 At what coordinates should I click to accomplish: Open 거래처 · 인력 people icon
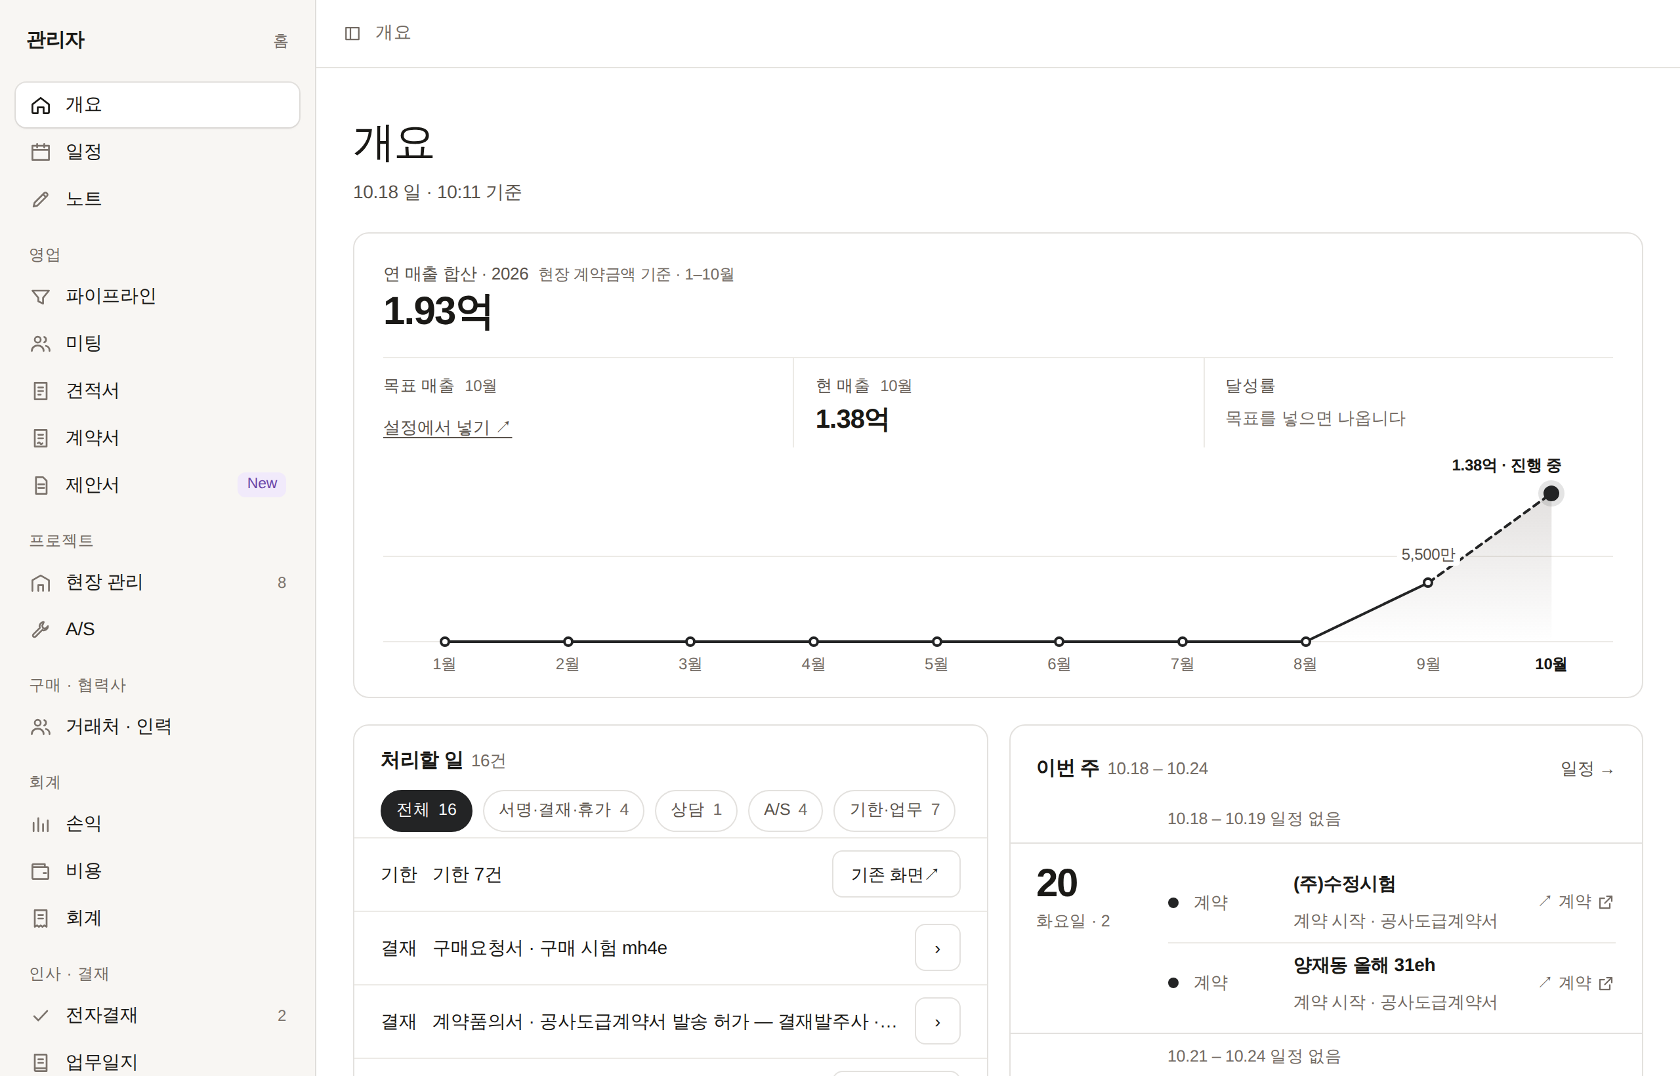[x=41, y=728]
